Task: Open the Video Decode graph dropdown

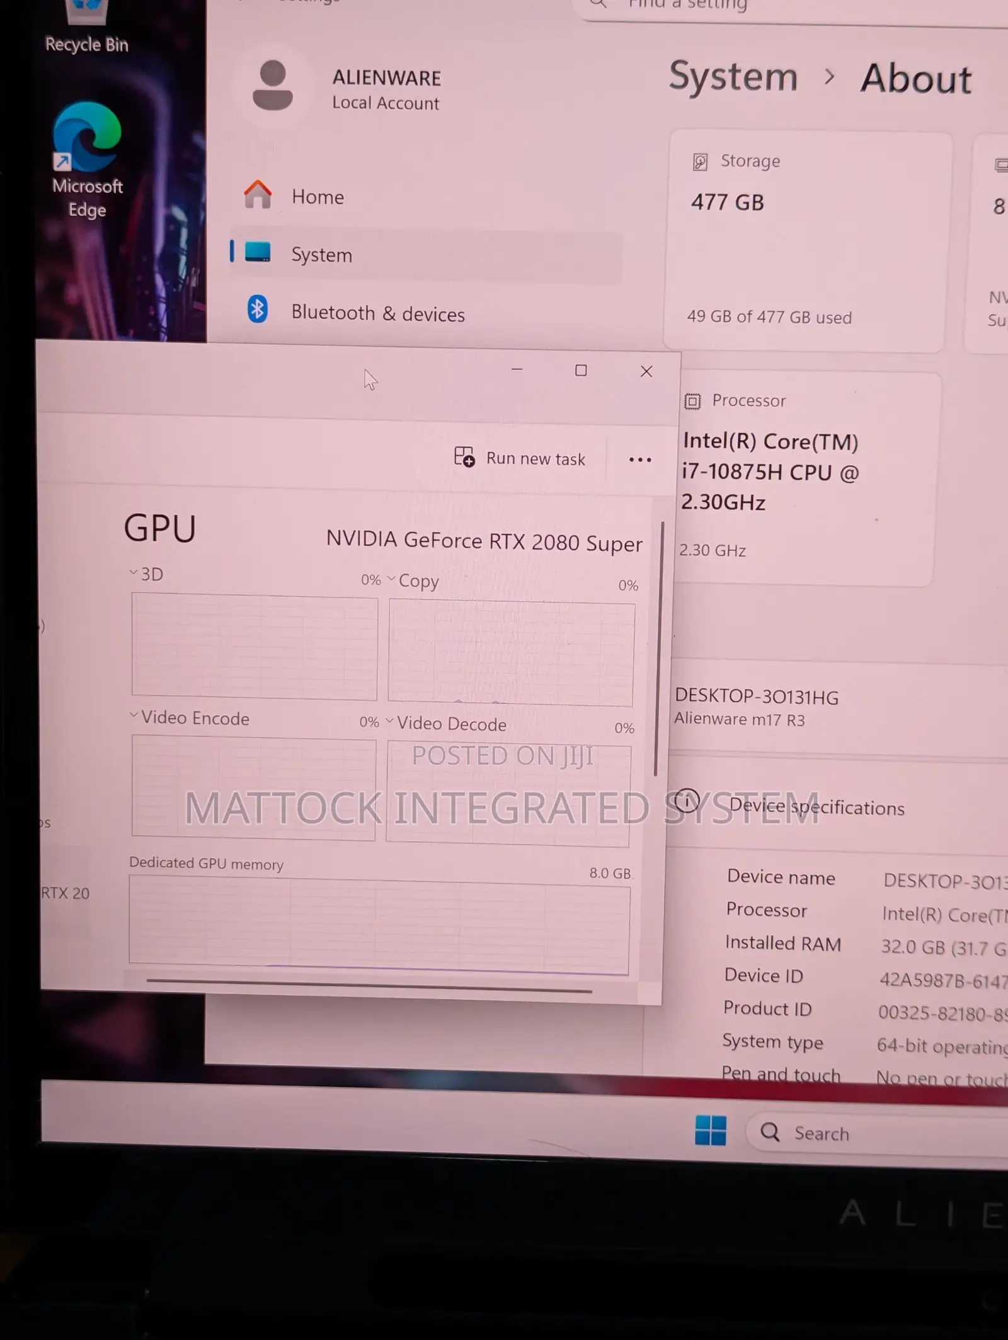Action: pyautogui.click(x=389, y=720)
